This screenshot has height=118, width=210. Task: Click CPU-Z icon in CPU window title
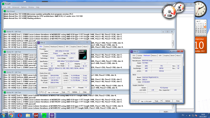(39, 43)
